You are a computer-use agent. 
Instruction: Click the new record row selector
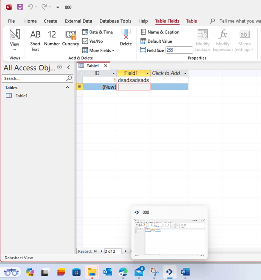80,87
